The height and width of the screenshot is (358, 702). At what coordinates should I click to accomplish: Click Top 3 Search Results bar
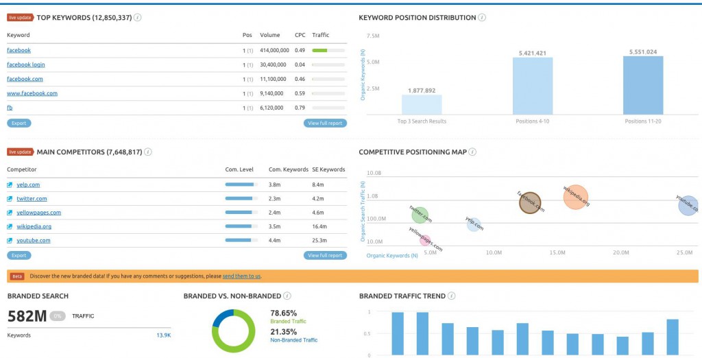coord(422,104)
